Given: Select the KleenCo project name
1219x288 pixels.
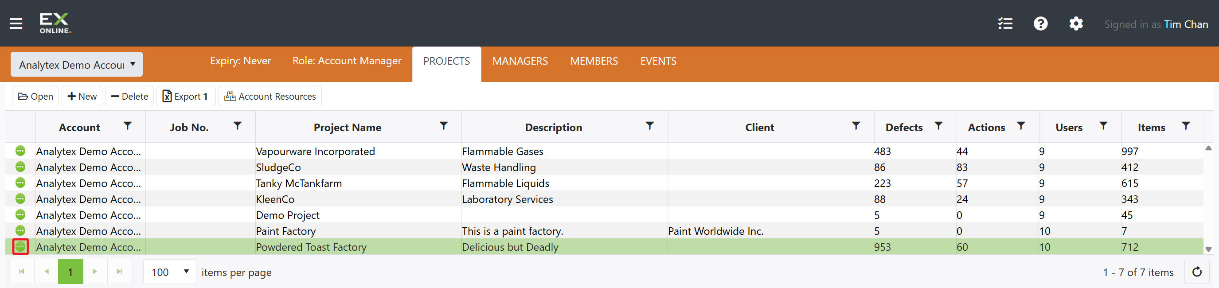Looking at the screenshot, I should tap(275, 199).
